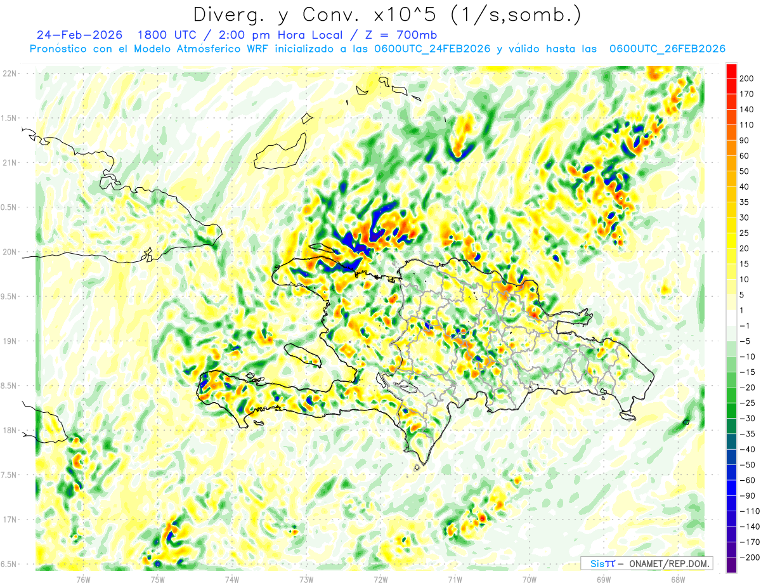
Task: Click the colorbar label '110'
Action: click(746, 125)
